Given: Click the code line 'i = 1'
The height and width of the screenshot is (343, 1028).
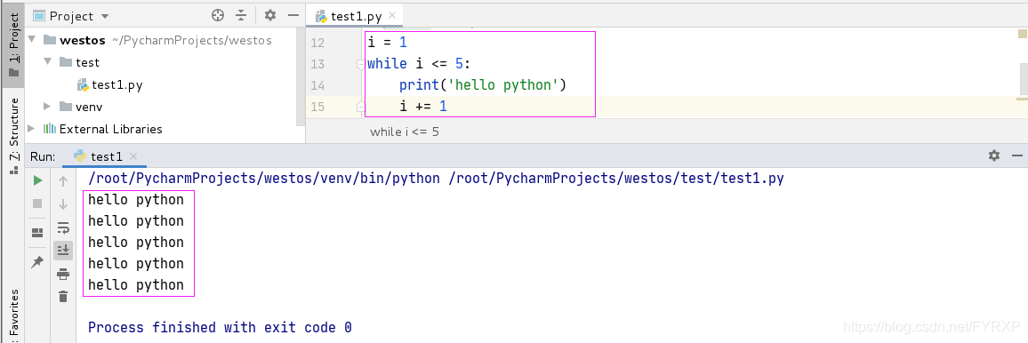Looking at the screenshot, I should click(388, 43).
